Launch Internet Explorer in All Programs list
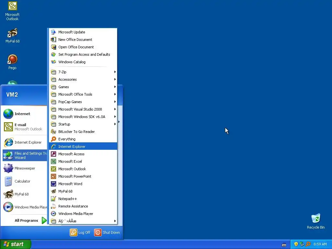332x249 pixels. point(83,146)
